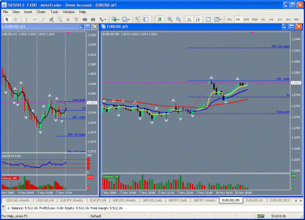Screen dimensions: 305x220
Task: Toggle the Navigator panel
Action: coord(146,19)
